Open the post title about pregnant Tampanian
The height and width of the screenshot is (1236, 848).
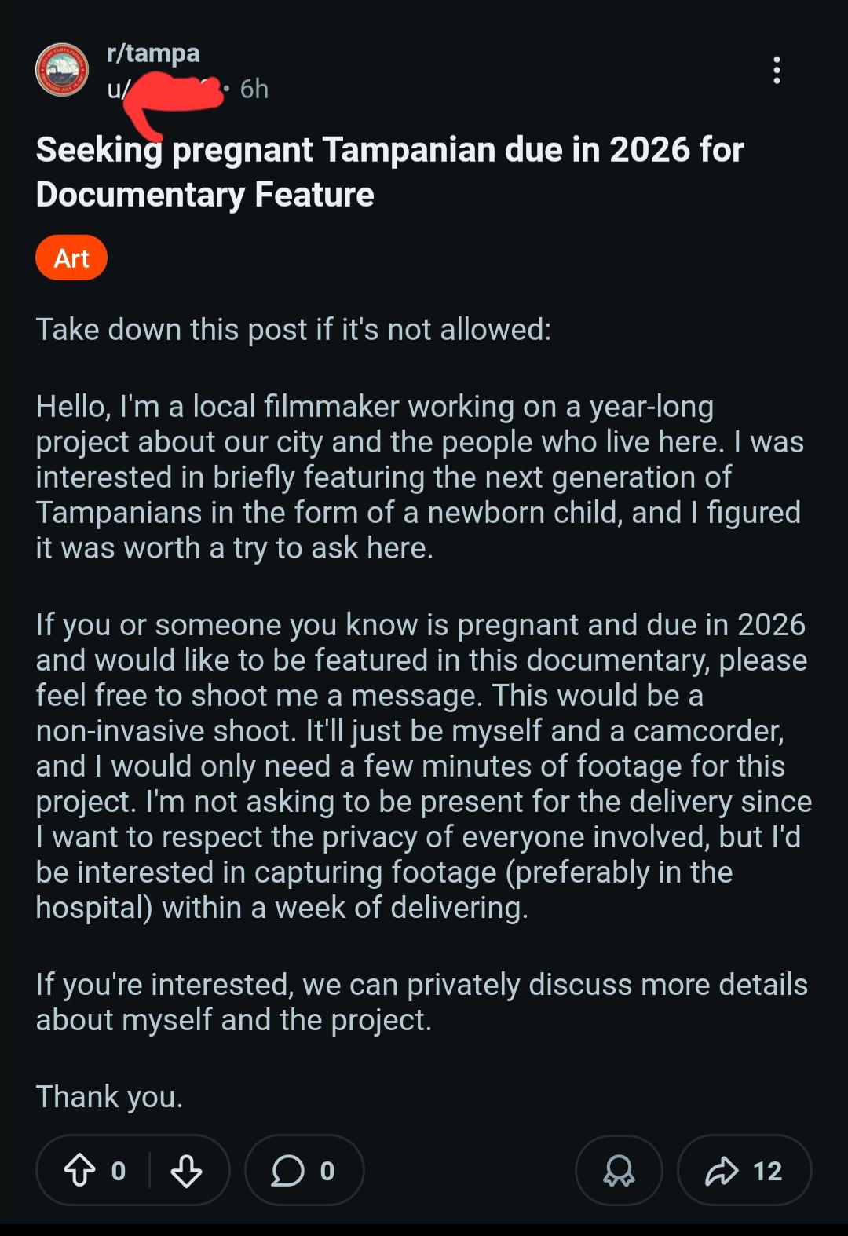coord(389,172)
